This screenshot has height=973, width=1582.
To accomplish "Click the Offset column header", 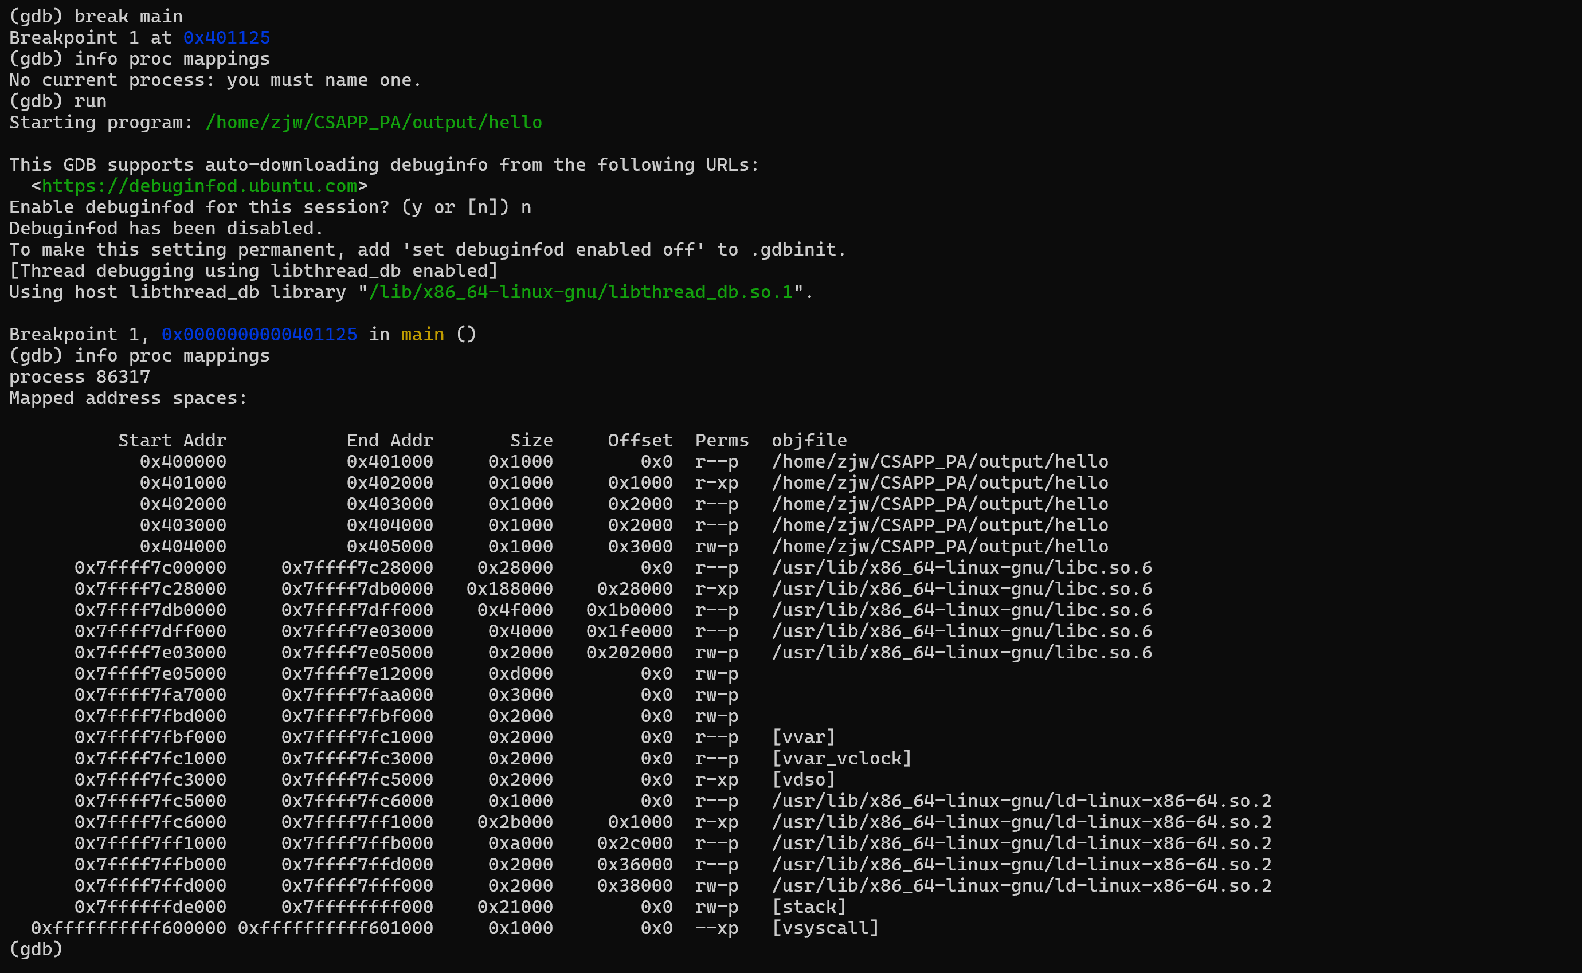I will click(x=640, y=440).
